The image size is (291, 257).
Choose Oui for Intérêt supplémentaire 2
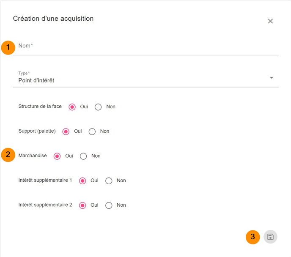(x=83, y=205)
